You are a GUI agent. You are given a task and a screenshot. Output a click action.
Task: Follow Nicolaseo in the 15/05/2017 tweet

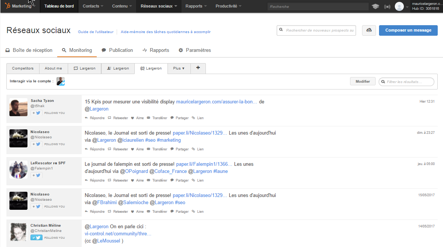pyautogui.click(x=37, y=207)
